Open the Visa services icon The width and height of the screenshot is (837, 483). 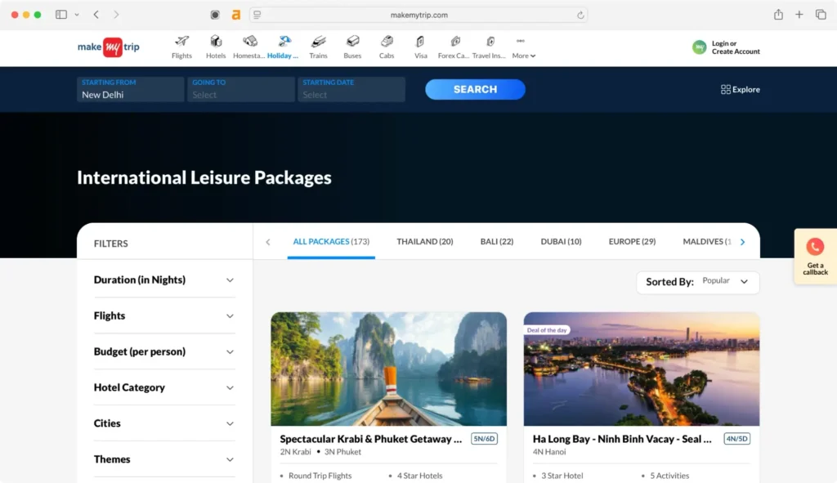[420, 46]
